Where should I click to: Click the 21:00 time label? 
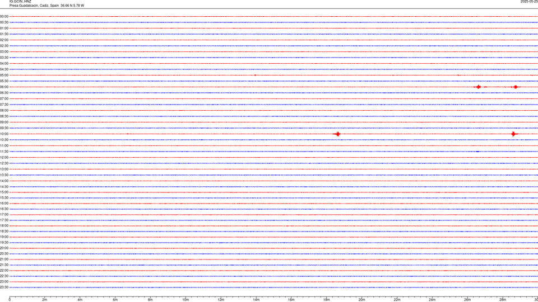click(4, 259)
